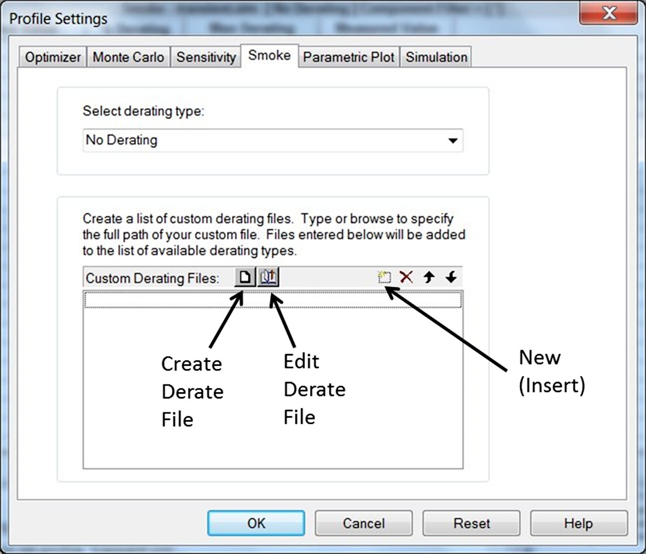646x554 pixels.
Task: Go to the Sensitivity tab
Action: tap(206, 57)
